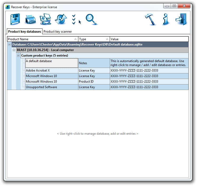
Task: Open Settings with the hammer icon
Action: tap(150, 19)
